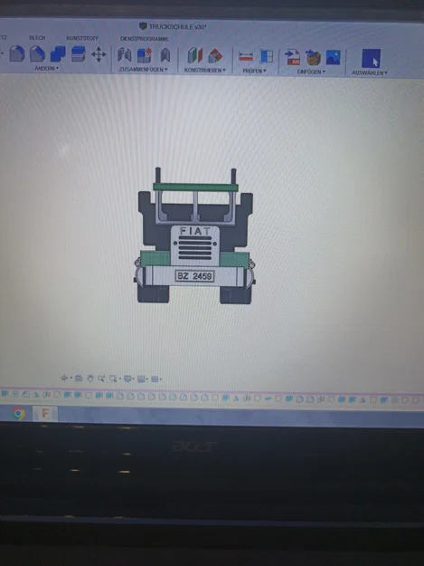This screenshot has width=424, height=566.
Task: Expand the KONSTRUIEREN dropdown menu
Action: click(205, 71)
